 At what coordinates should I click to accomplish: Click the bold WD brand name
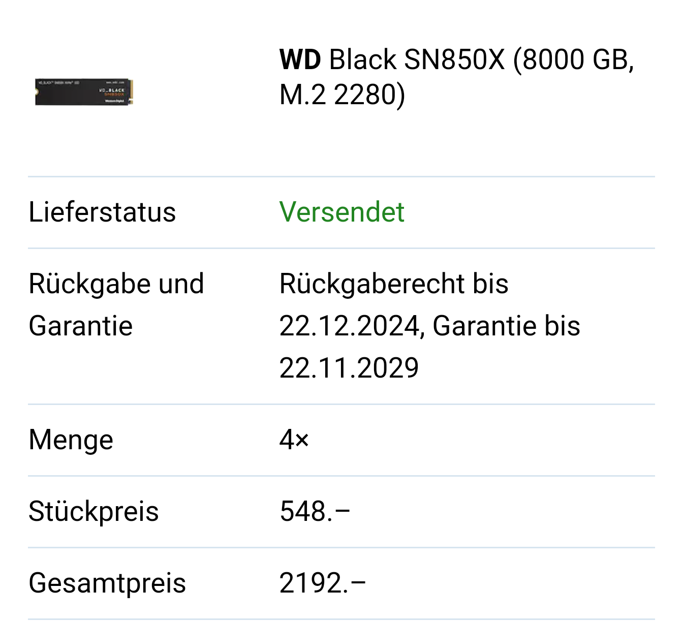coord(300,59)
